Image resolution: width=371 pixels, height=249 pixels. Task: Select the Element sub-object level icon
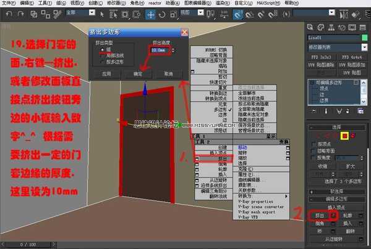coord(353,136)
